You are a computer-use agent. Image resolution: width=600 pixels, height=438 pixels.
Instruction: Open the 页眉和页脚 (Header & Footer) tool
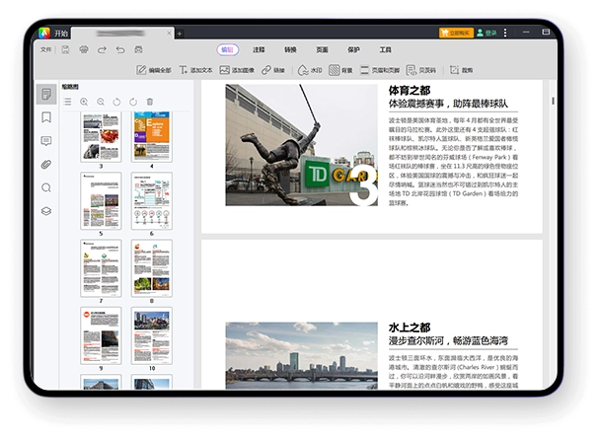coord(380,70)
